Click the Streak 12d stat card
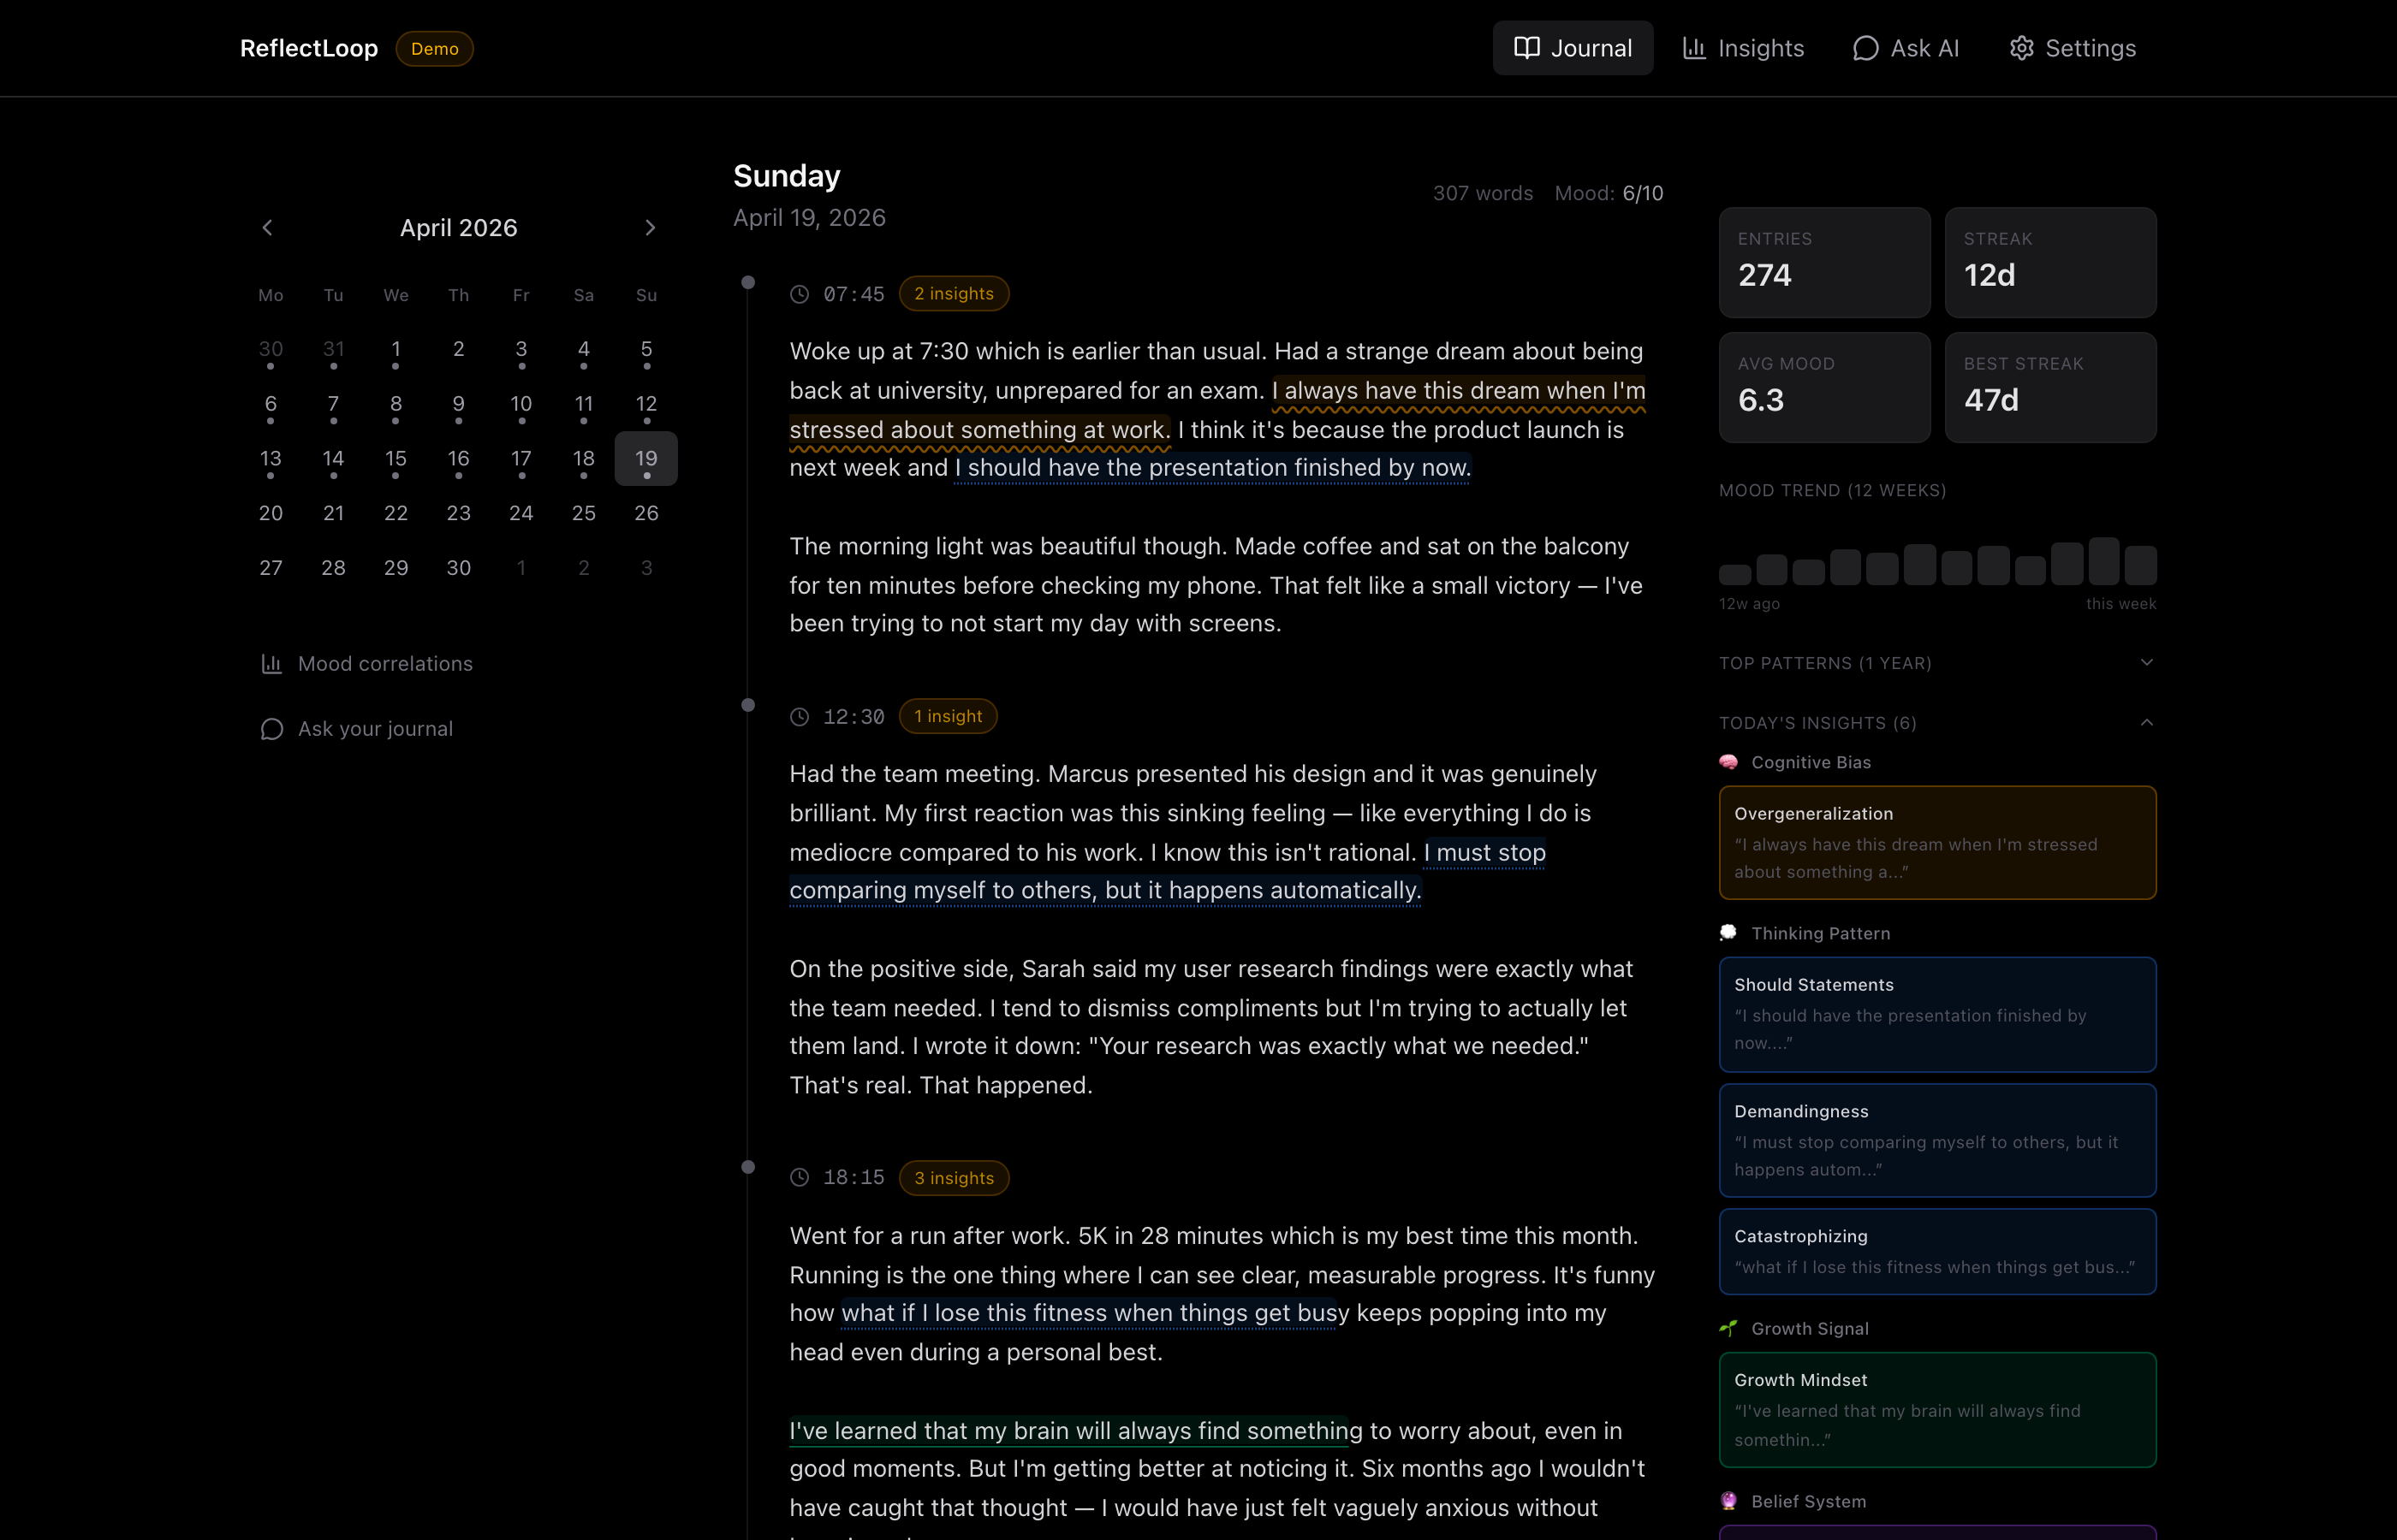This screenshot has height=1540, width=2397. click(2049, 263)
